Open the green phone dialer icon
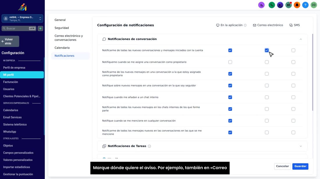 [272, 5]
